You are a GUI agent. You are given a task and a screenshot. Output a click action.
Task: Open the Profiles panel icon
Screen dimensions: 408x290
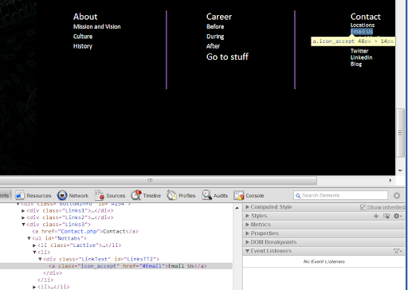[172, 195]
